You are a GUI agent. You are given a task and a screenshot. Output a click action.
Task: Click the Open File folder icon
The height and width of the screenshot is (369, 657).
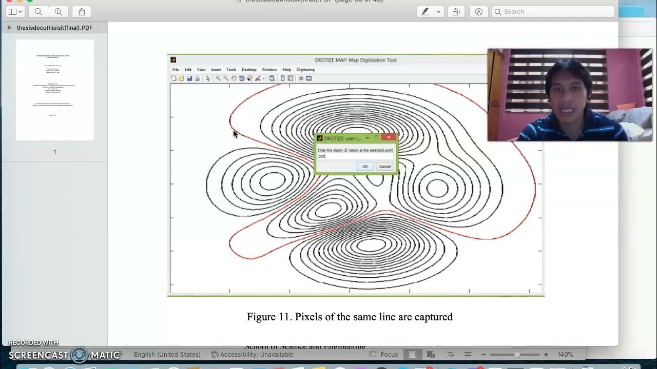pos(181,78)
